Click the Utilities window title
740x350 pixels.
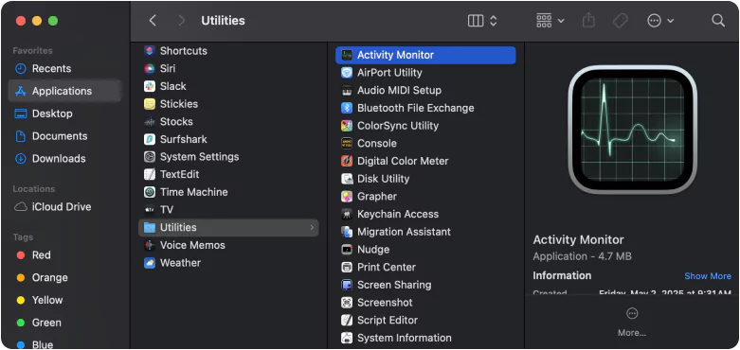(x=223, y=21)
